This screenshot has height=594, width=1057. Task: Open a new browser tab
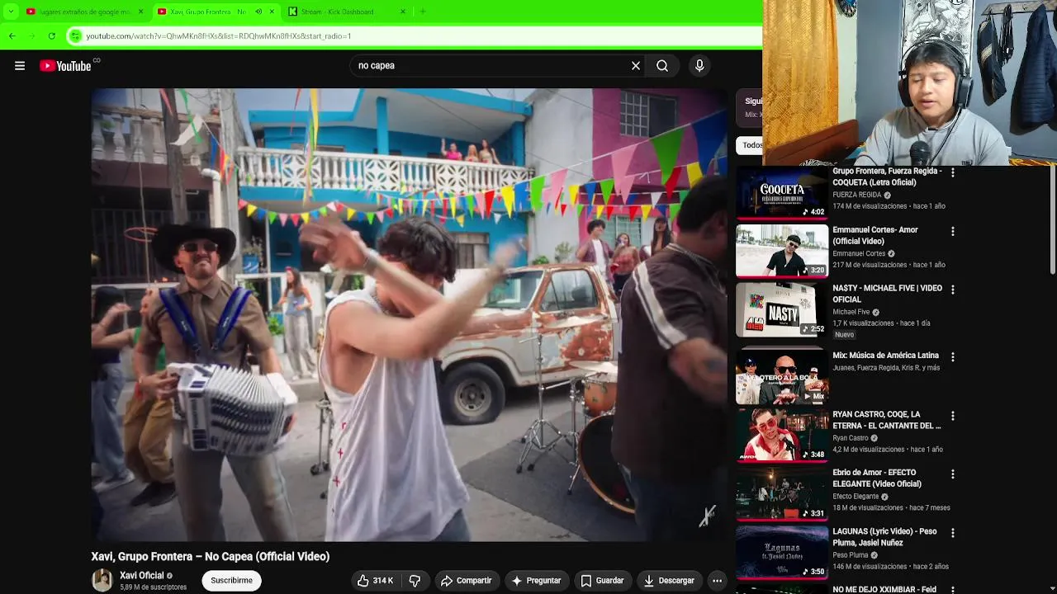[423, 12]
